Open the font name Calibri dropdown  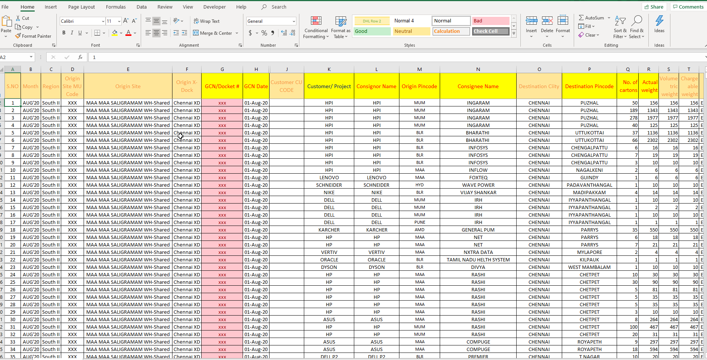tap(103, 21)
